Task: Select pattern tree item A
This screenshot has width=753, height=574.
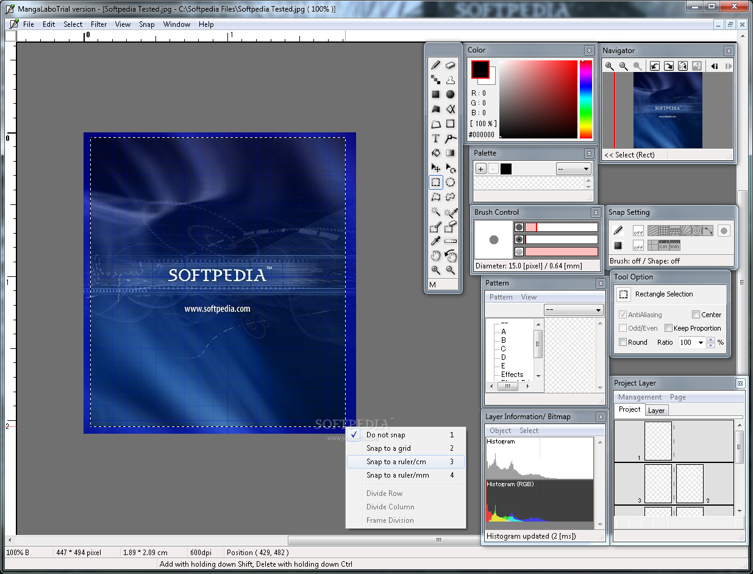Action: (x=504, y=332)
